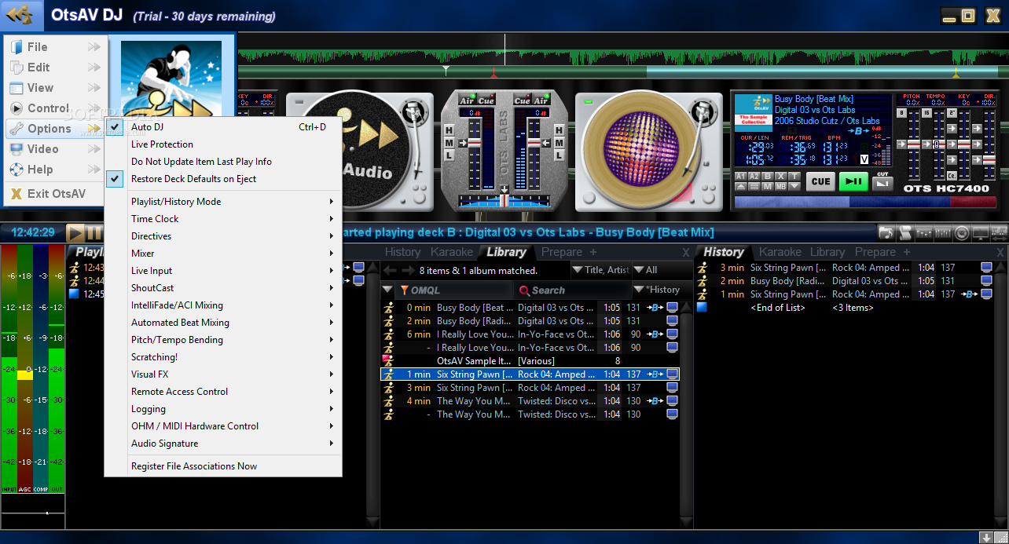Click the V video indicator on deck B
The height and width of the screenshot is (544, 1009).
tap(864, 159)
